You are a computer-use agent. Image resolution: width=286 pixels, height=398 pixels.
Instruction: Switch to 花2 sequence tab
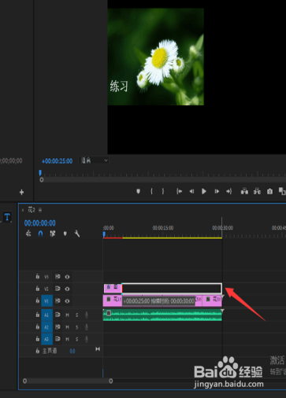[32, 210]
